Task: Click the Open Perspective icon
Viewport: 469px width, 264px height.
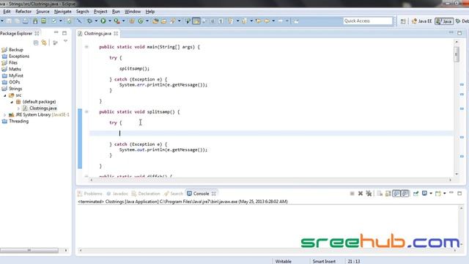Action: (403, 21)
